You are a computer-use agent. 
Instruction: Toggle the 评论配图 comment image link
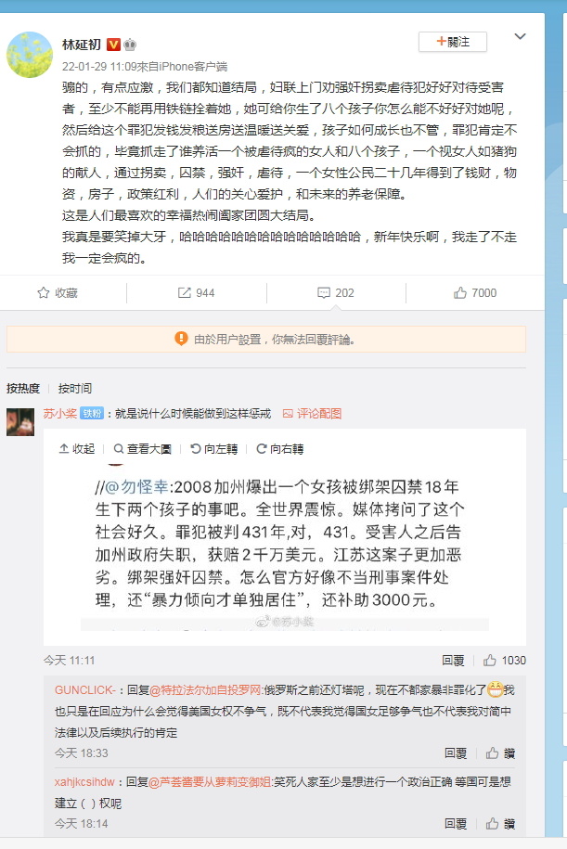[x=312, y=414]
